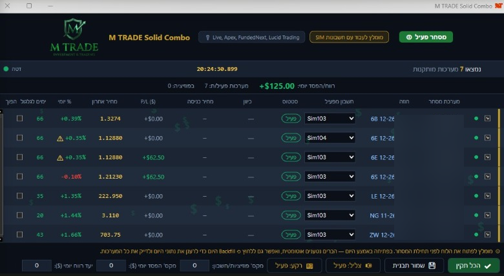The width and height of the screenshot is (504, 276).
Task: Click the daily % column header
Action: 65,101
